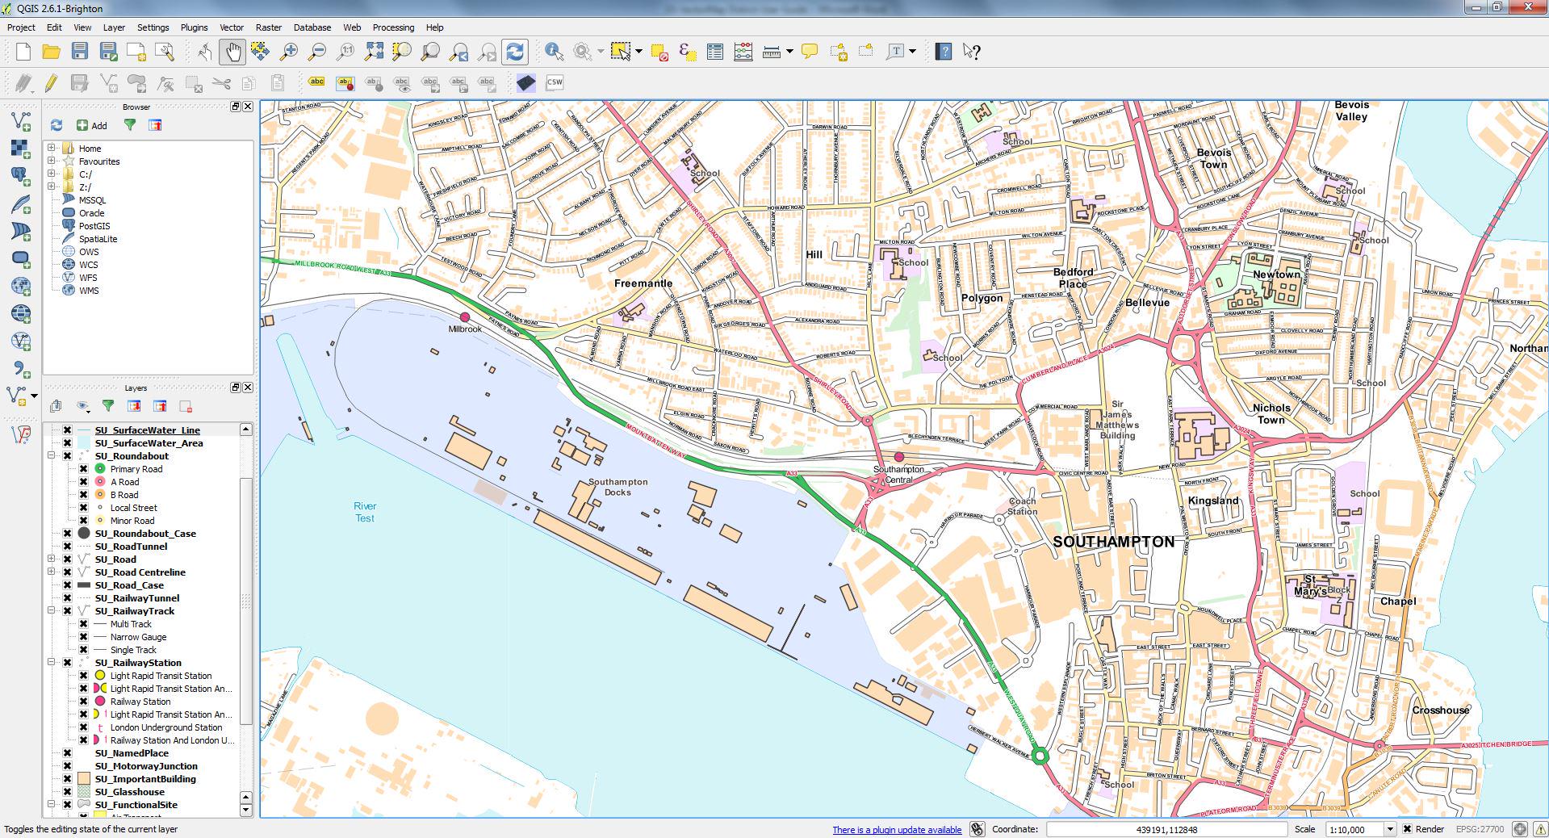Viewport: 1549px width, 838px height.
Task: Open the Layer menu
Action: [x=114, y=27]
